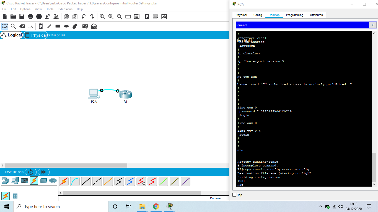The width and height of the screenshot is (378, 212).
Task: Choose the orange fiber cable
Action: click(108, 181)
